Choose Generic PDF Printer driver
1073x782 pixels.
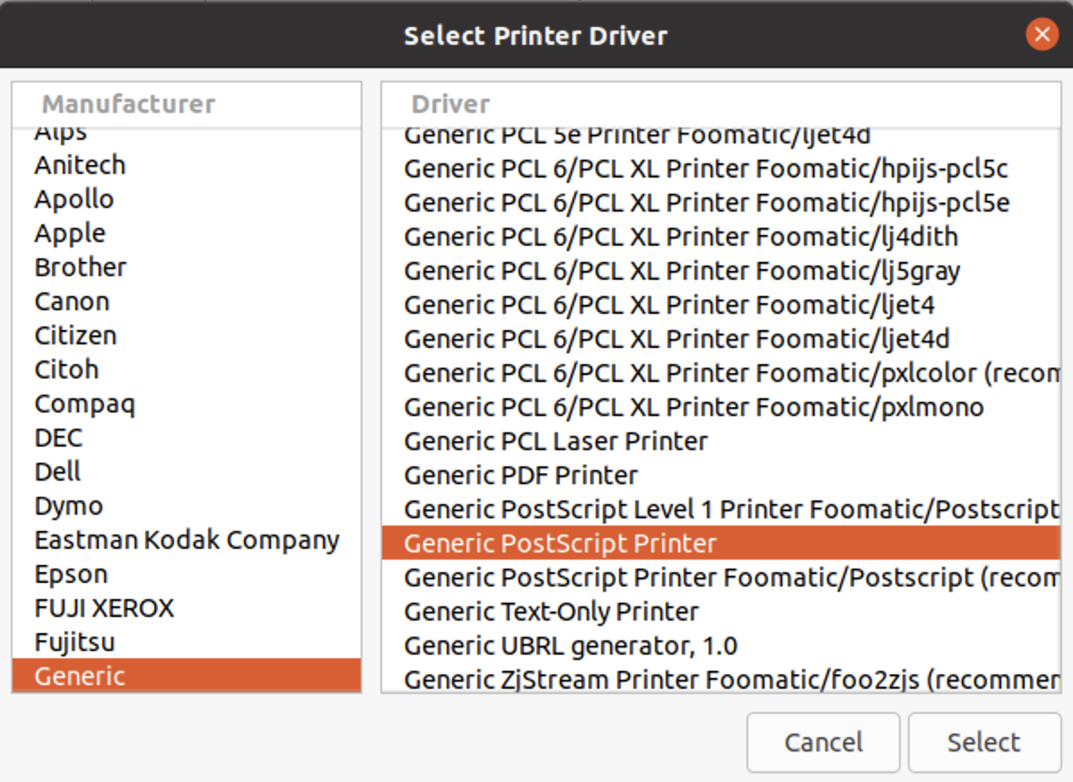[520, 475]
